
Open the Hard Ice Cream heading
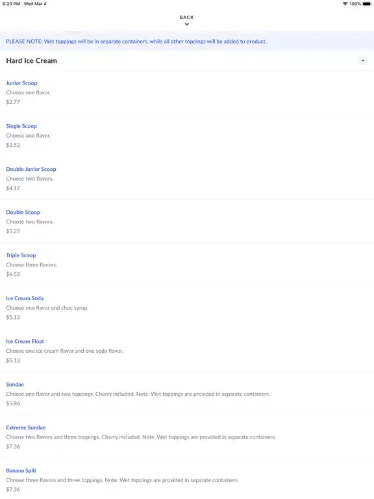(x=31, y=60)
